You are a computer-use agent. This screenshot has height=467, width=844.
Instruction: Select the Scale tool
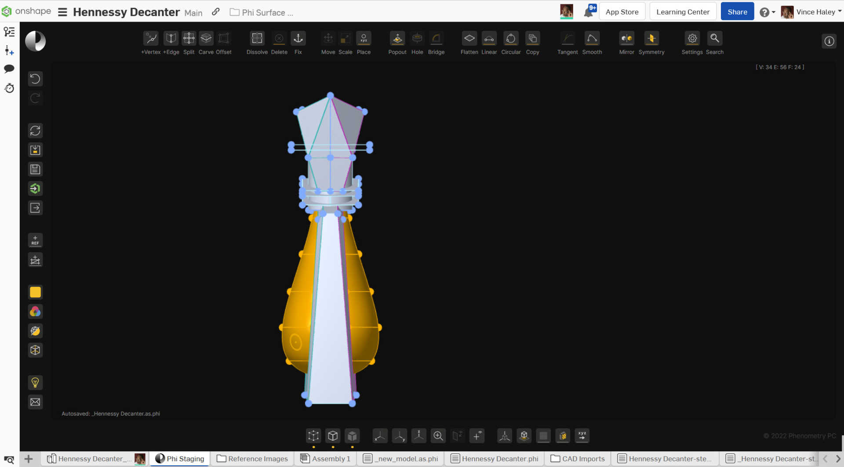click(x=346, y=43)
